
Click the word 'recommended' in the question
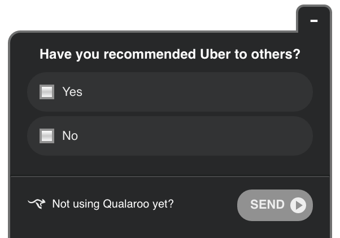[150, 54]
